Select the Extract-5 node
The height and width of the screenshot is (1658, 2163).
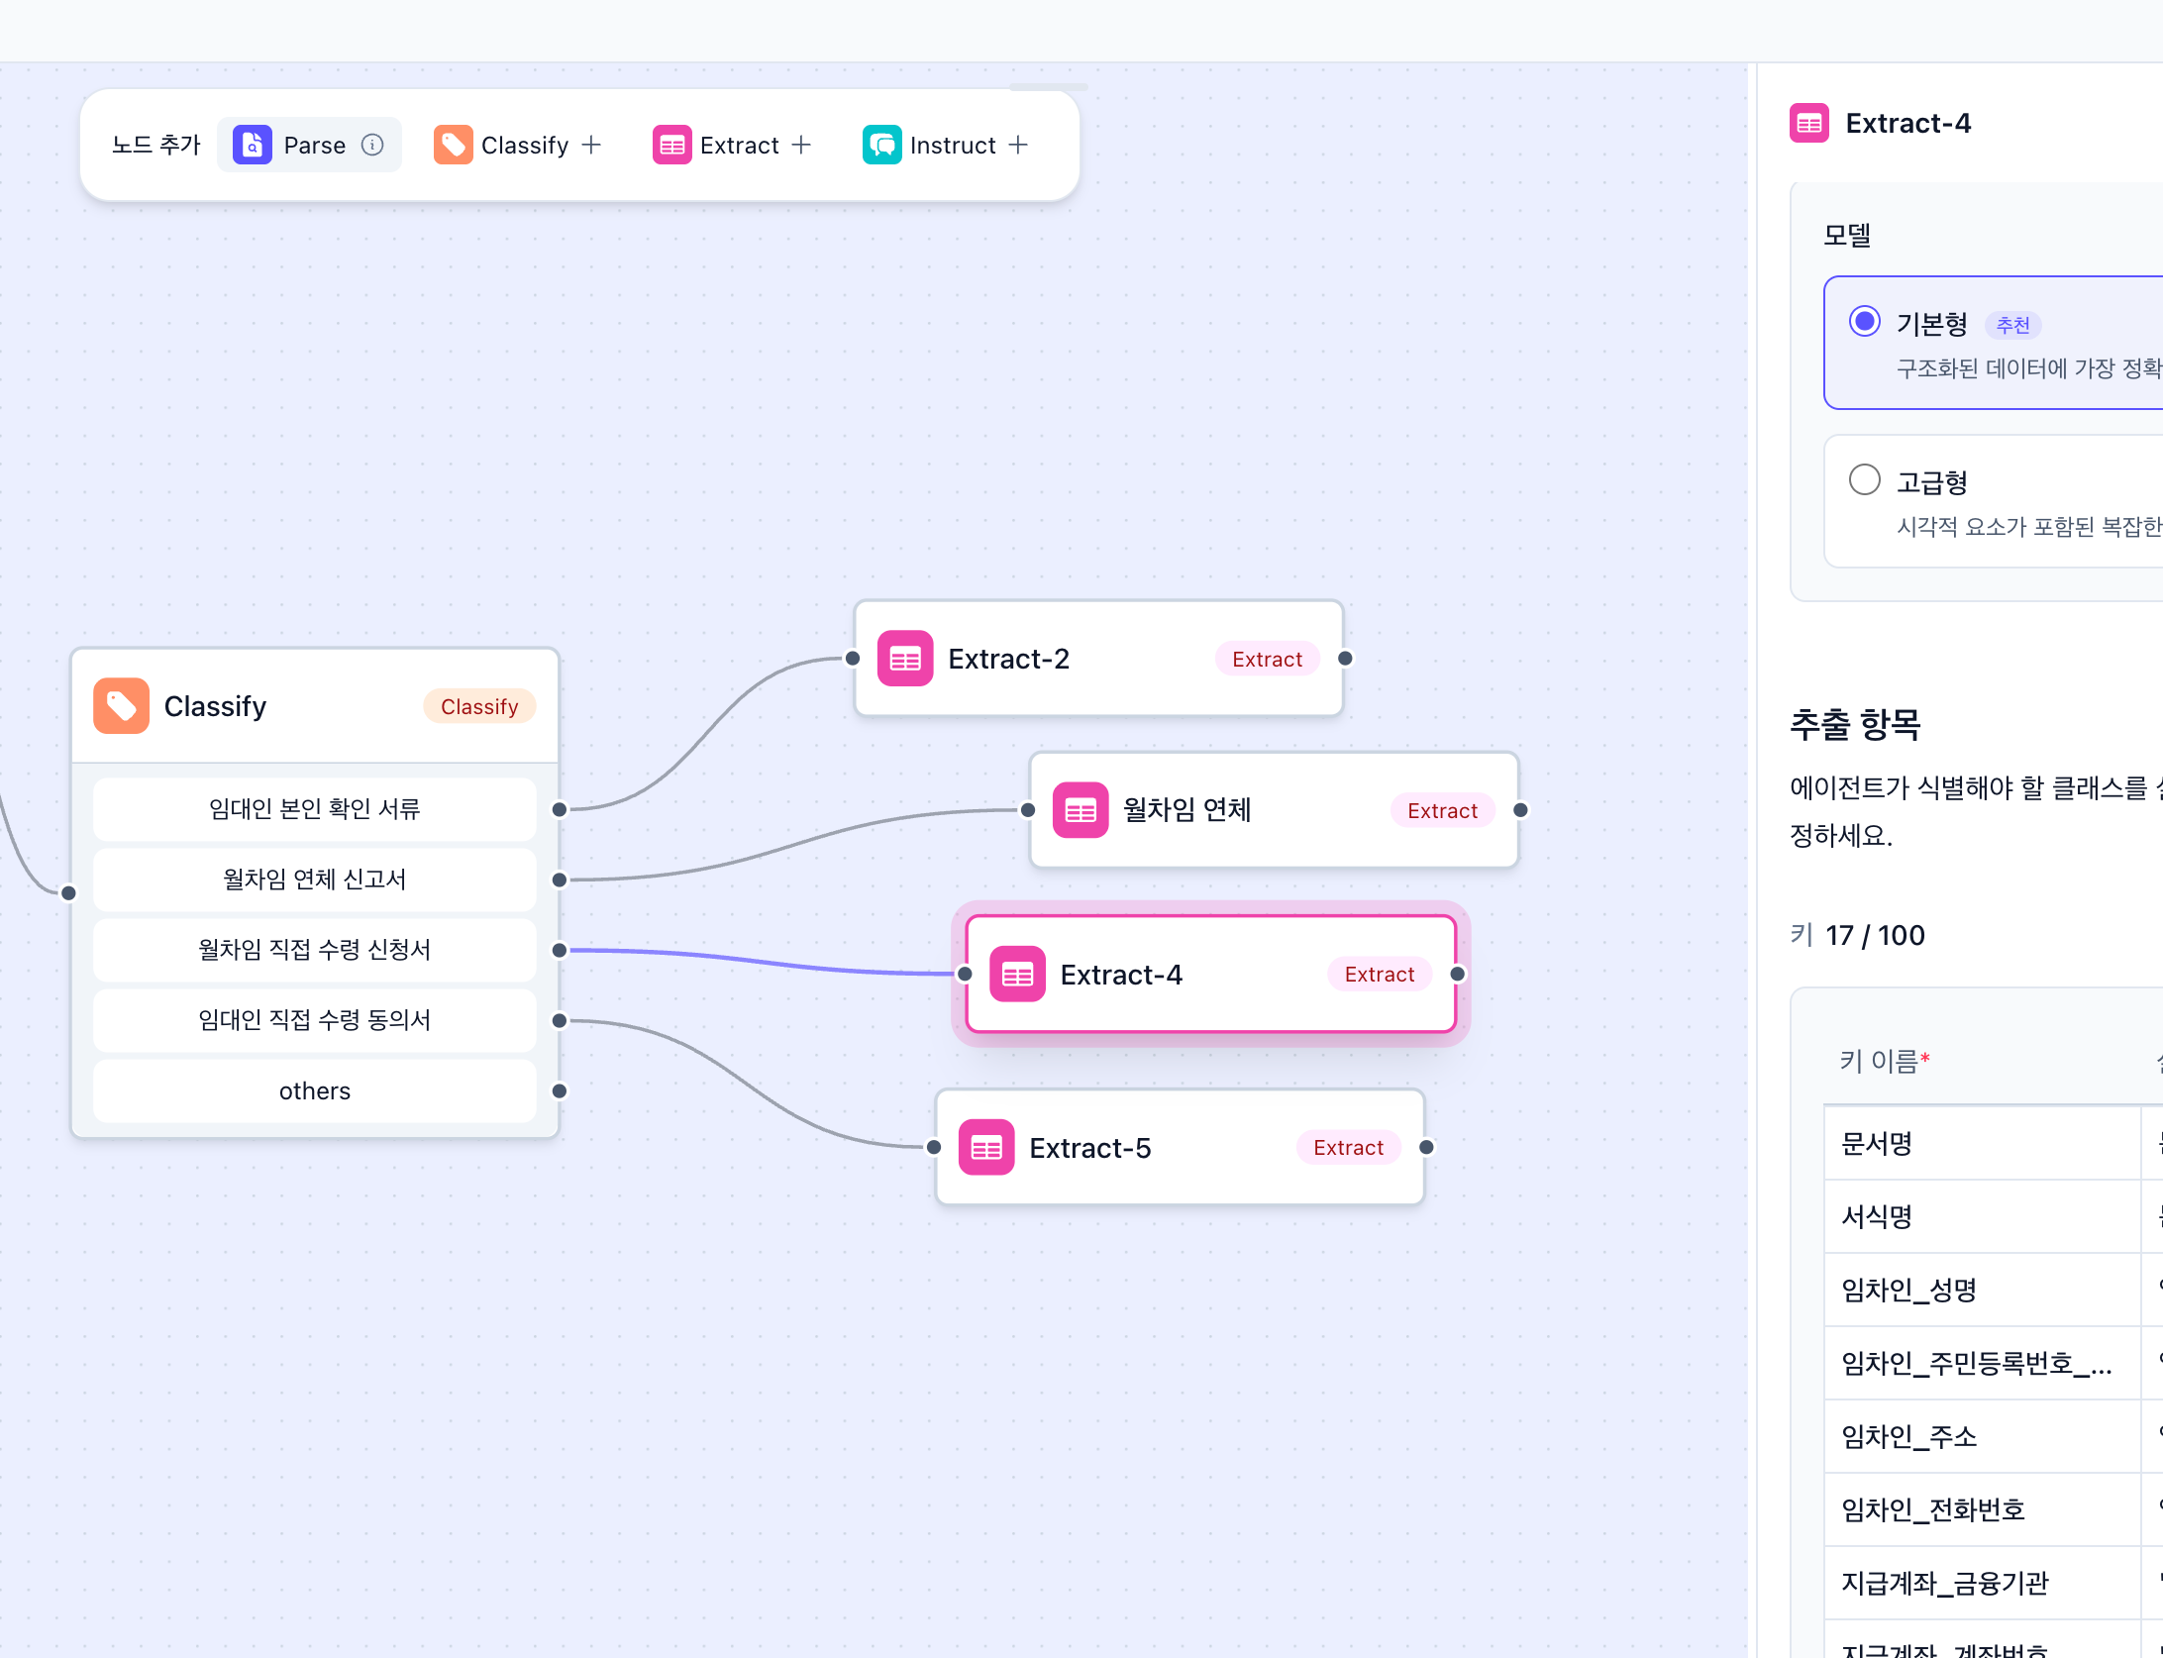coord(1180,1148)
